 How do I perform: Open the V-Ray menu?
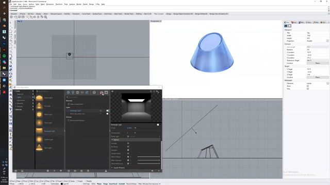coord(97,4)
